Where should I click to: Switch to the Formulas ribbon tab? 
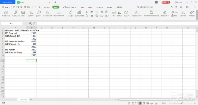83,7
